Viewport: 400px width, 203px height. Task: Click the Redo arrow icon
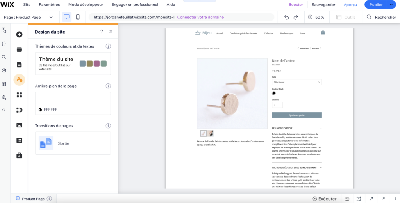tap(296, 17)
